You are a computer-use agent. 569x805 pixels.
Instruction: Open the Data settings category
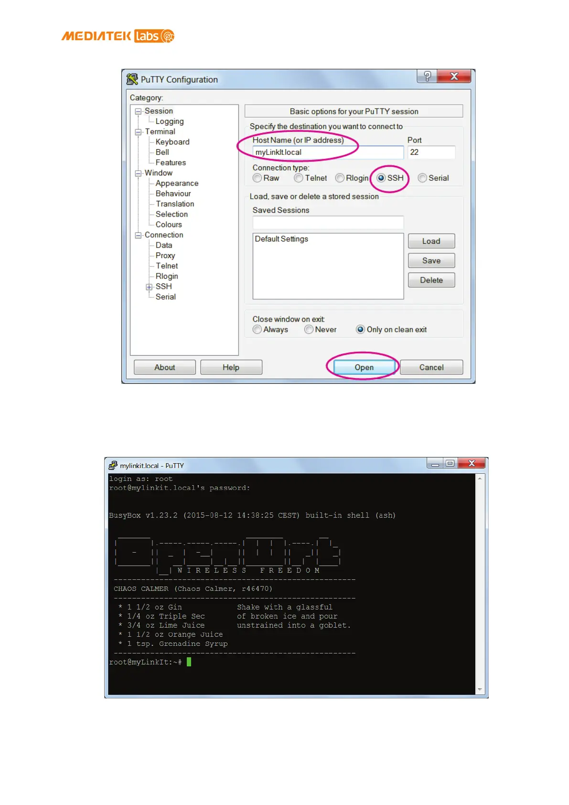pyautogui.click(x=164, y=245)
